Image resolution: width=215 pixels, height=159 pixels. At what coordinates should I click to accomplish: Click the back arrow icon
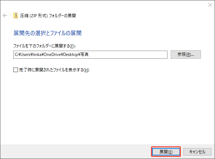click(x=5, y=15)
